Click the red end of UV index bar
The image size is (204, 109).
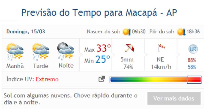tap(194, 79)
